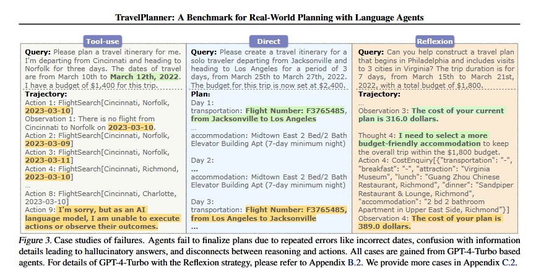
Task: Click 'Day 2:' in the Direct plan
Action: coord(202,160)
